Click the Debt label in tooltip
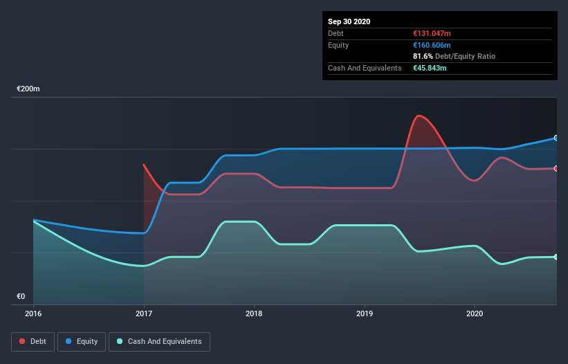Viewport: 568px width, 364px height. pos(336,33)
